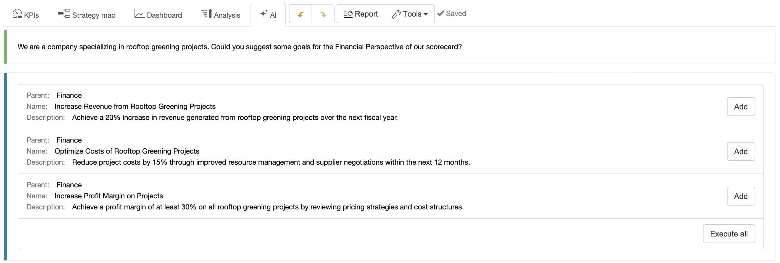Click the Dashboard line chart icon
780x263 pixels.
tap(139, 14)
